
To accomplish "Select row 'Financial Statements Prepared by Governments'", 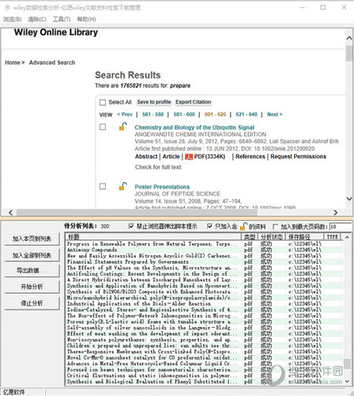I will (204, 262).
